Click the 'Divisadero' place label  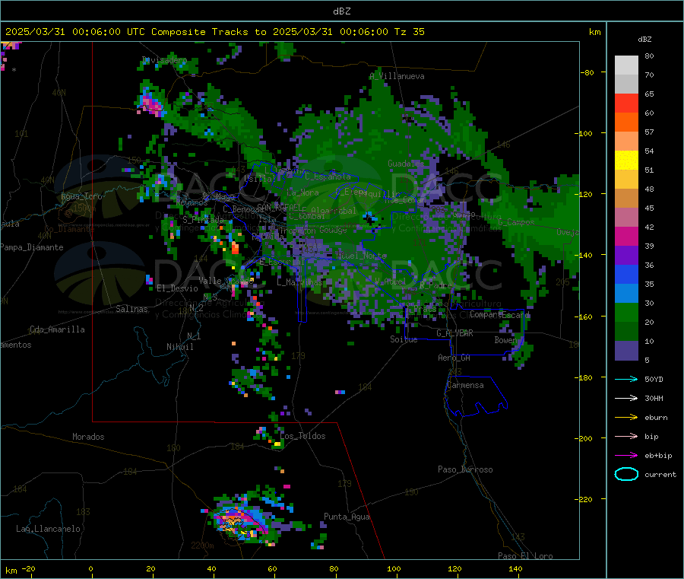coord(164,60)
